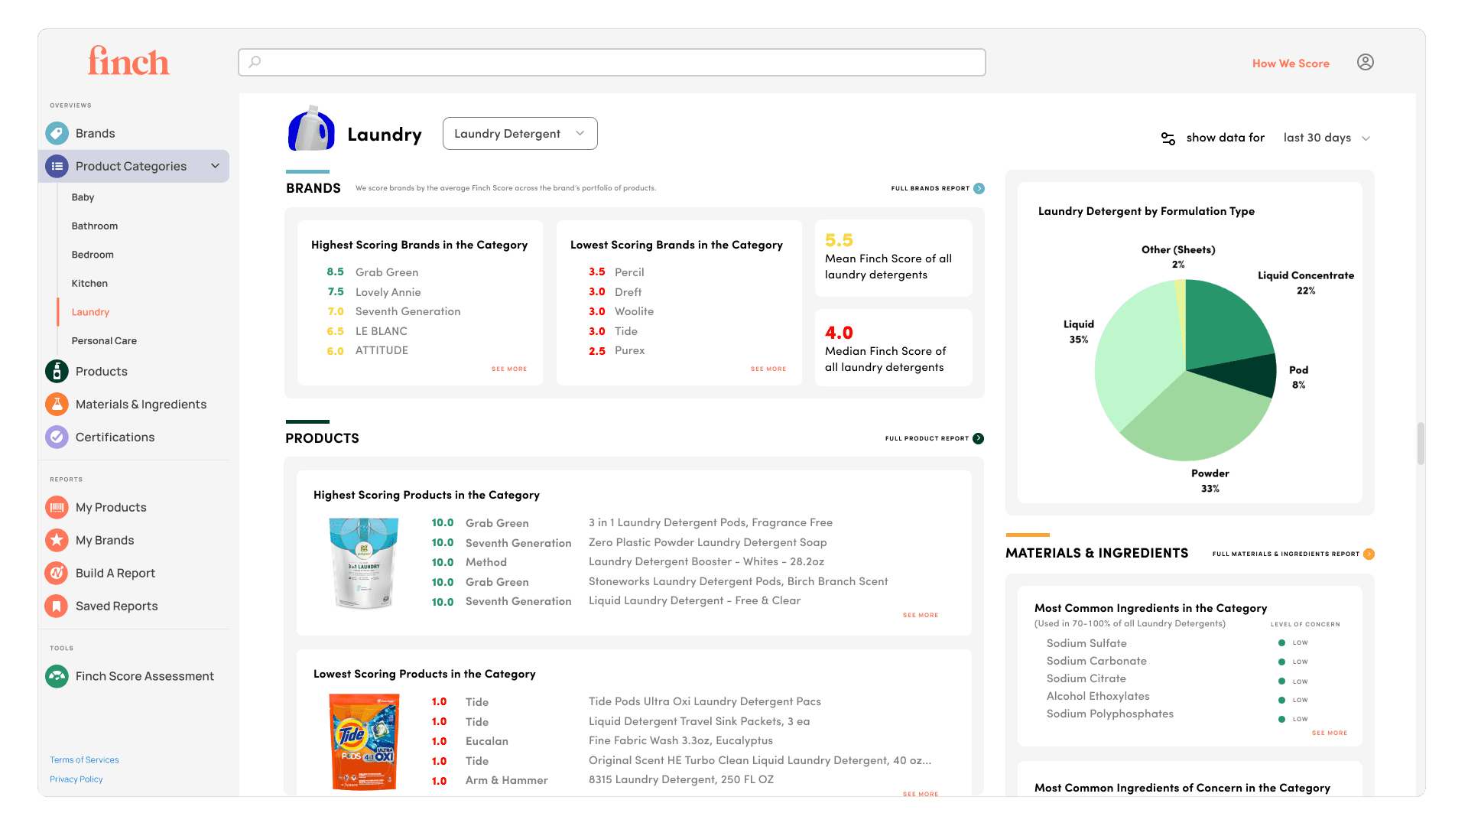The width and height of the screenshot is (1468, 826).
Task: Select Laundry category in sidebar
Action: tap(90, 312)
